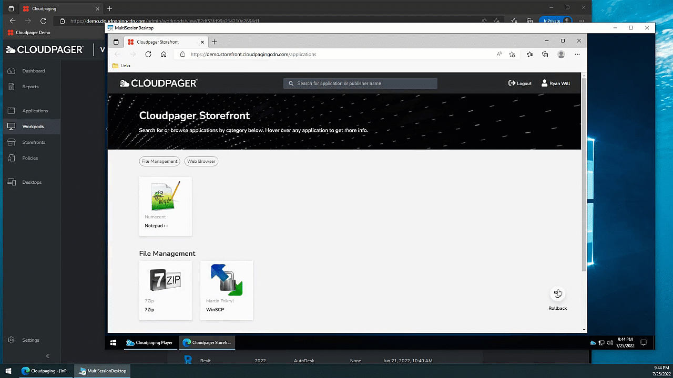Click volume icon in remote taskbar
673x378 pixels.
[609, 342]
